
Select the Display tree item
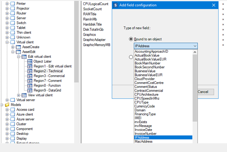tap(21, 139)
